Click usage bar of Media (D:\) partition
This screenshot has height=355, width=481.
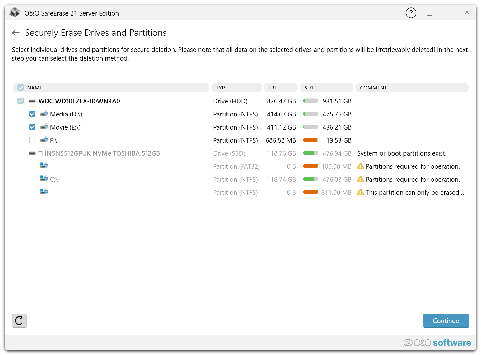(311, 114)
